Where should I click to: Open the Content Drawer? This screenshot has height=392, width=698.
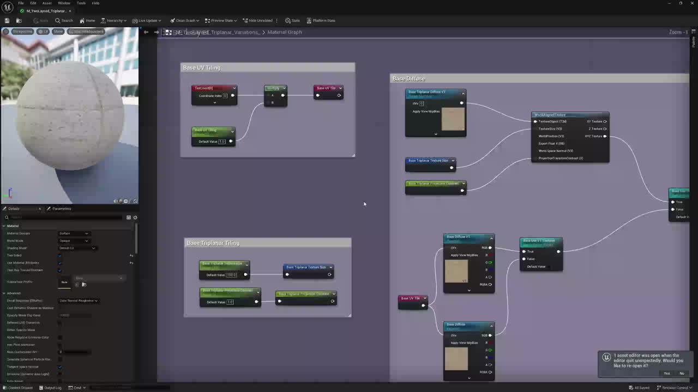[17, 388]
